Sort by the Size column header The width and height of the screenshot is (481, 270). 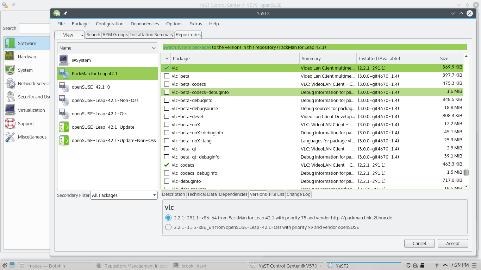[x=450, y=58]
